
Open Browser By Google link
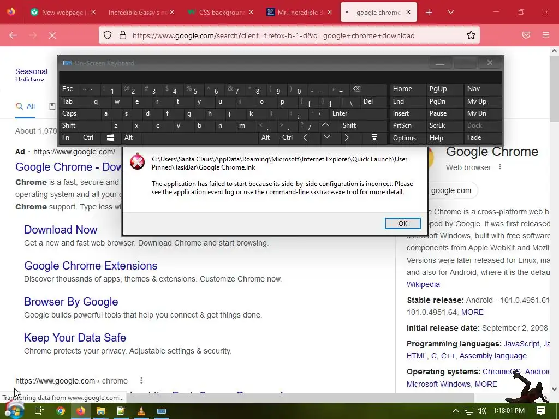coord(71,302)
